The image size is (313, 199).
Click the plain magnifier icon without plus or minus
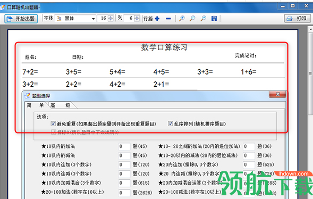coord(192,19)
